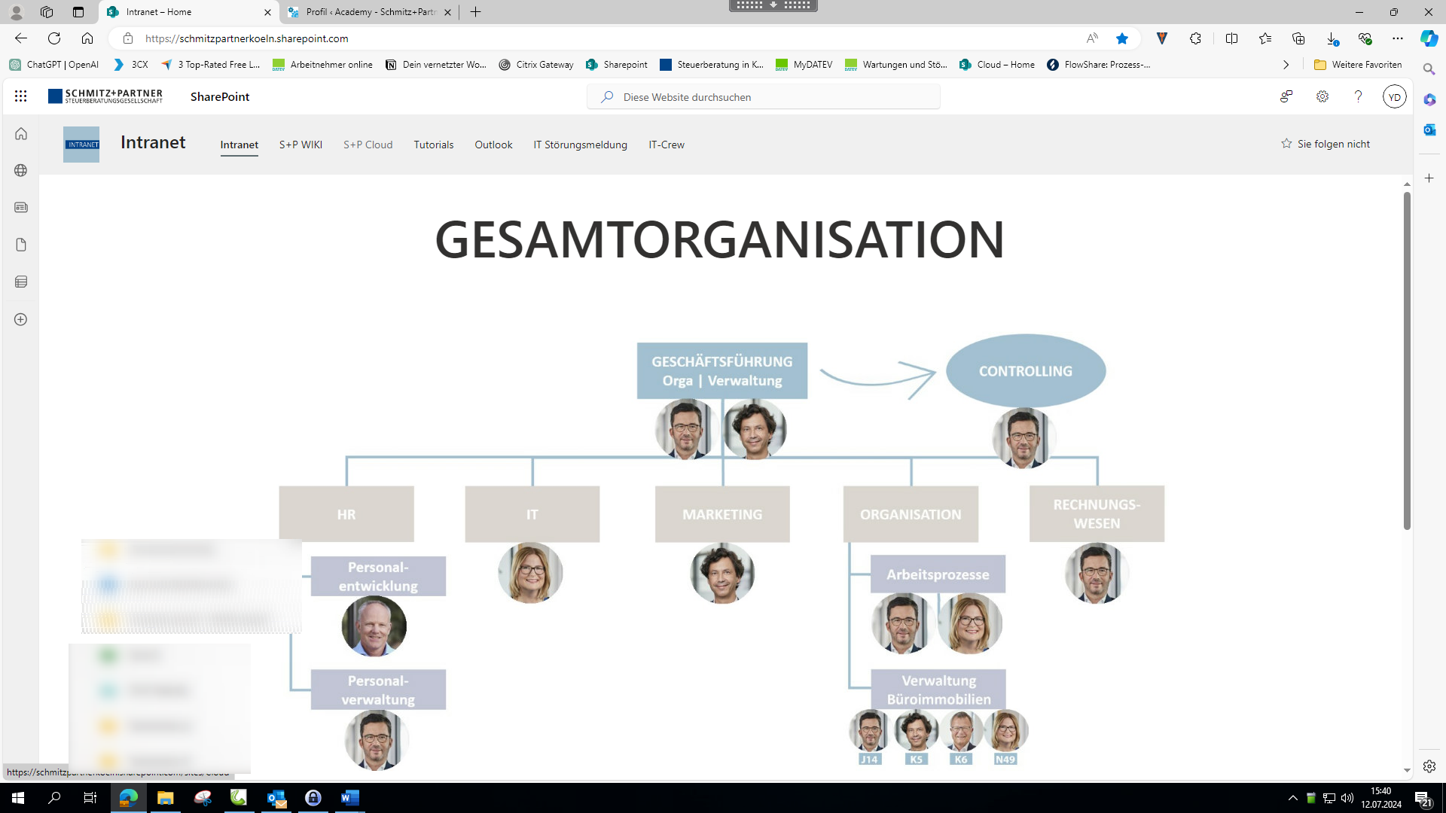Toggle favorite star in address bar
The image size is (1446, 813).
(1121, 38)
